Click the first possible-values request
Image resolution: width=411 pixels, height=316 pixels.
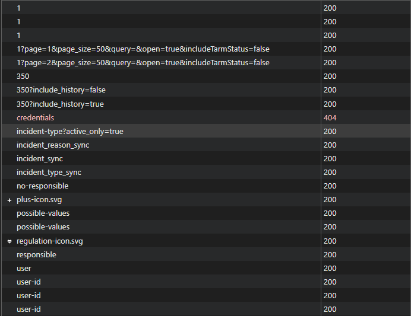pyautogui.click(x=43, y=213)
